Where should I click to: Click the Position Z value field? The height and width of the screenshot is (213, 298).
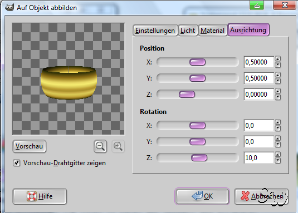tap(259, 95)
